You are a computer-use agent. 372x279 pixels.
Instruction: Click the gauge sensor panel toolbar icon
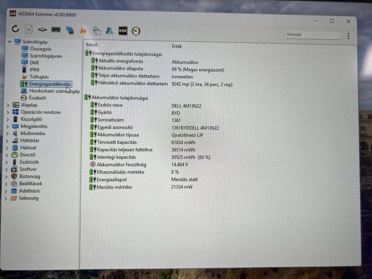[x=136, y=31]
